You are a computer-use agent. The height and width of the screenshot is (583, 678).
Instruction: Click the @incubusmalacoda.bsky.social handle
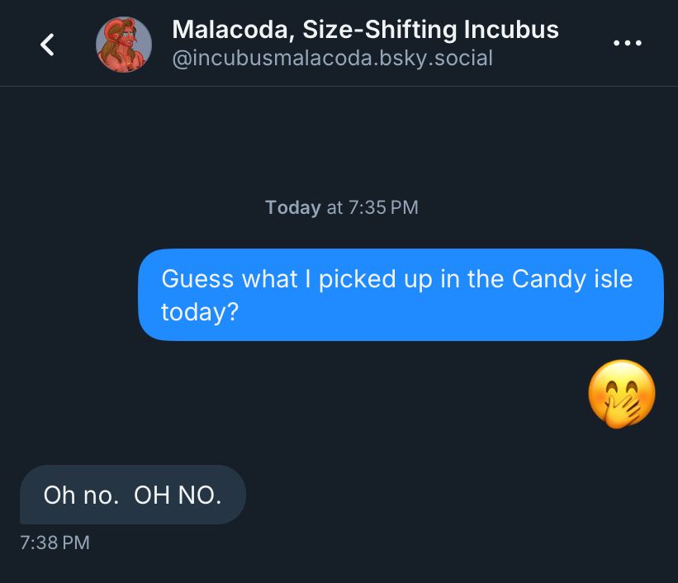click(x=332, y=59)
